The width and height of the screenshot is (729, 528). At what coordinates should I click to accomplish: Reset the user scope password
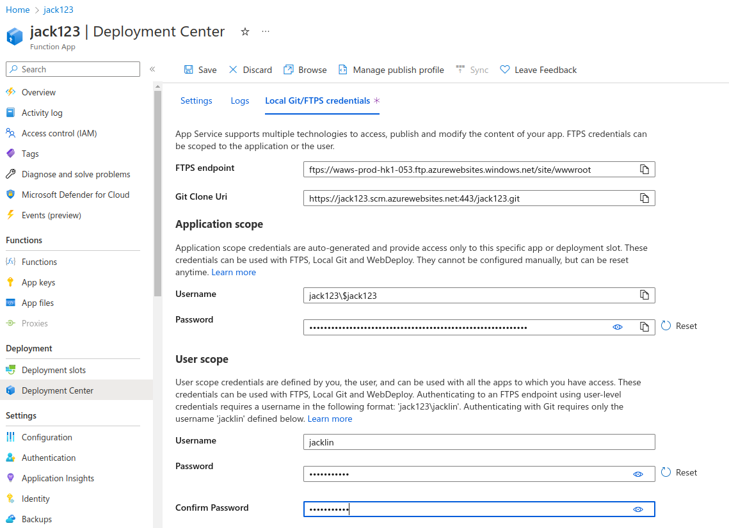tap(679, 472)
